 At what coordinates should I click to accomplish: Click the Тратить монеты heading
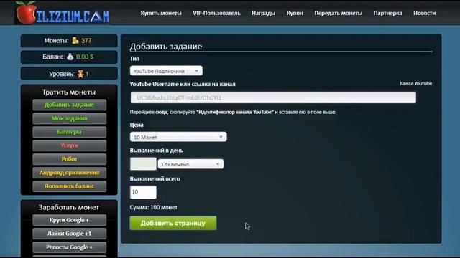[69, 92]
